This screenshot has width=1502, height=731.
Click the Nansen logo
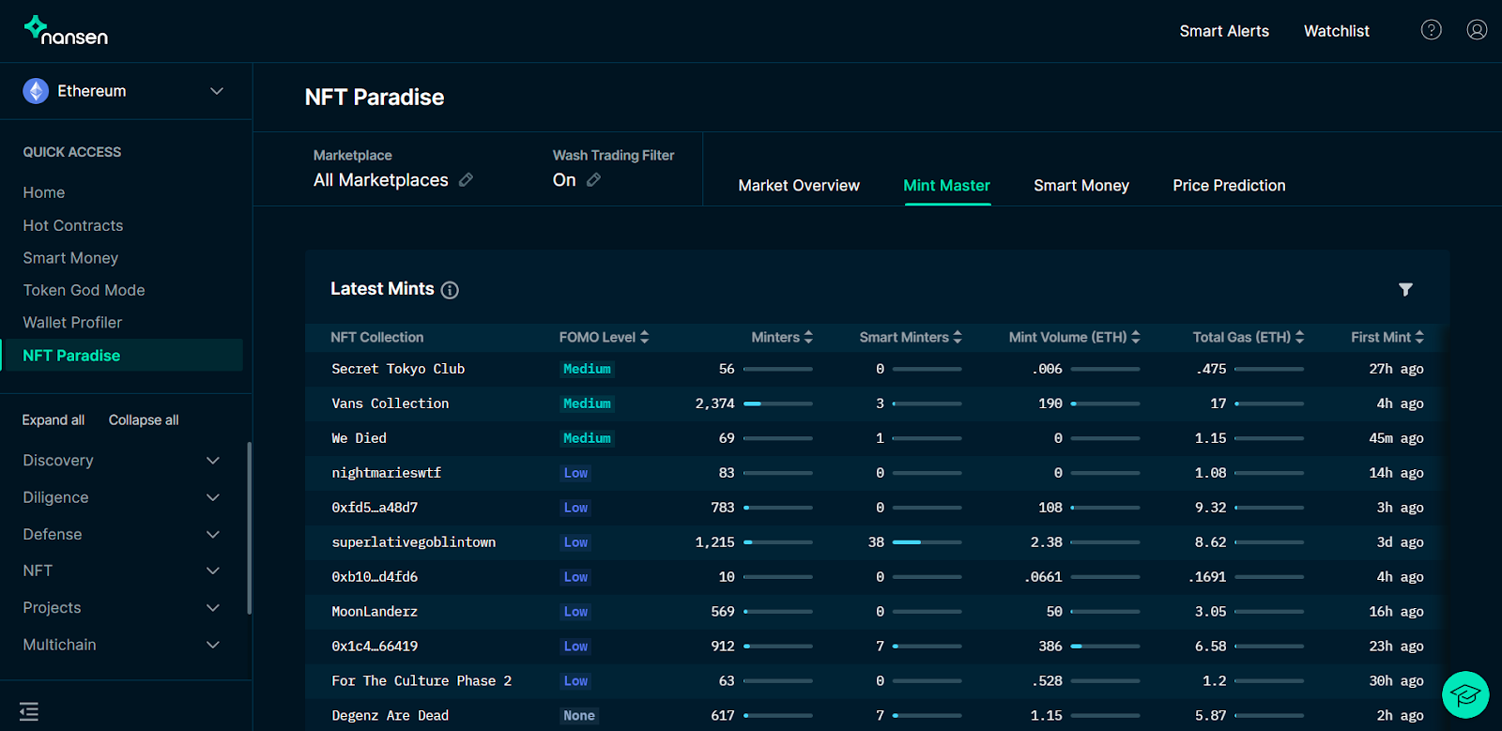click(x=66, y=31)
